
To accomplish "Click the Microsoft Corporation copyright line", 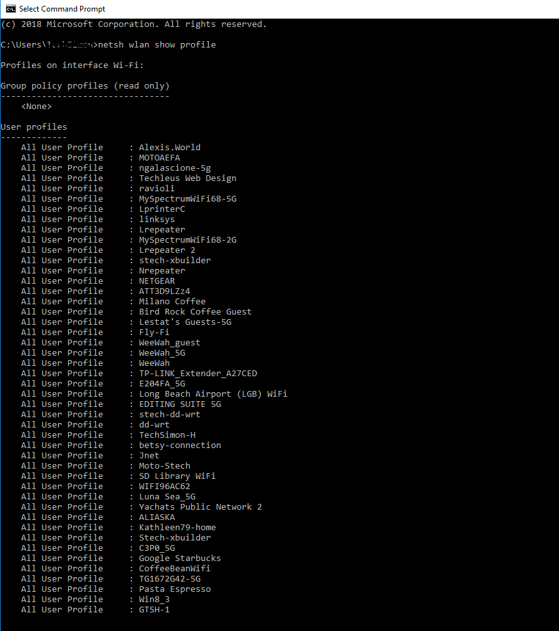I will pos(134,24).
